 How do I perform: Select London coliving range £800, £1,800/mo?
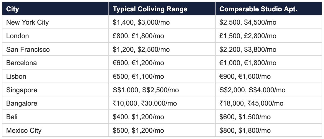(x=138, y=36)
